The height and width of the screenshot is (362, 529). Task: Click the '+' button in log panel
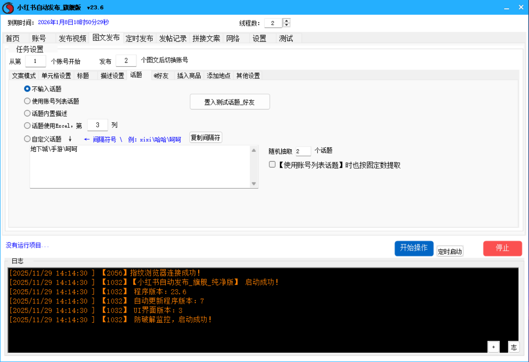(x=493, y=347)
